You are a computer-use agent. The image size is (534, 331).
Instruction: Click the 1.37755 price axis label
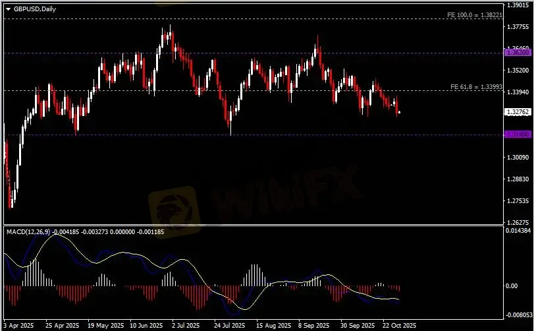(x=518, y=27)
